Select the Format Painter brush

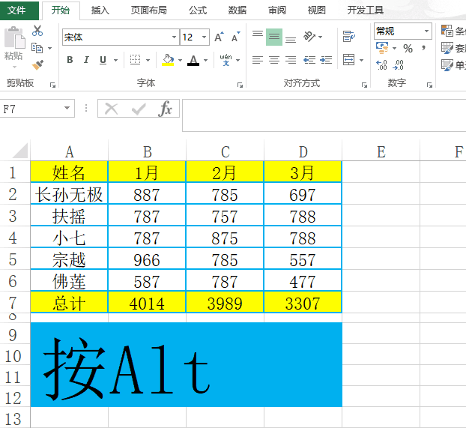(37, 65)
